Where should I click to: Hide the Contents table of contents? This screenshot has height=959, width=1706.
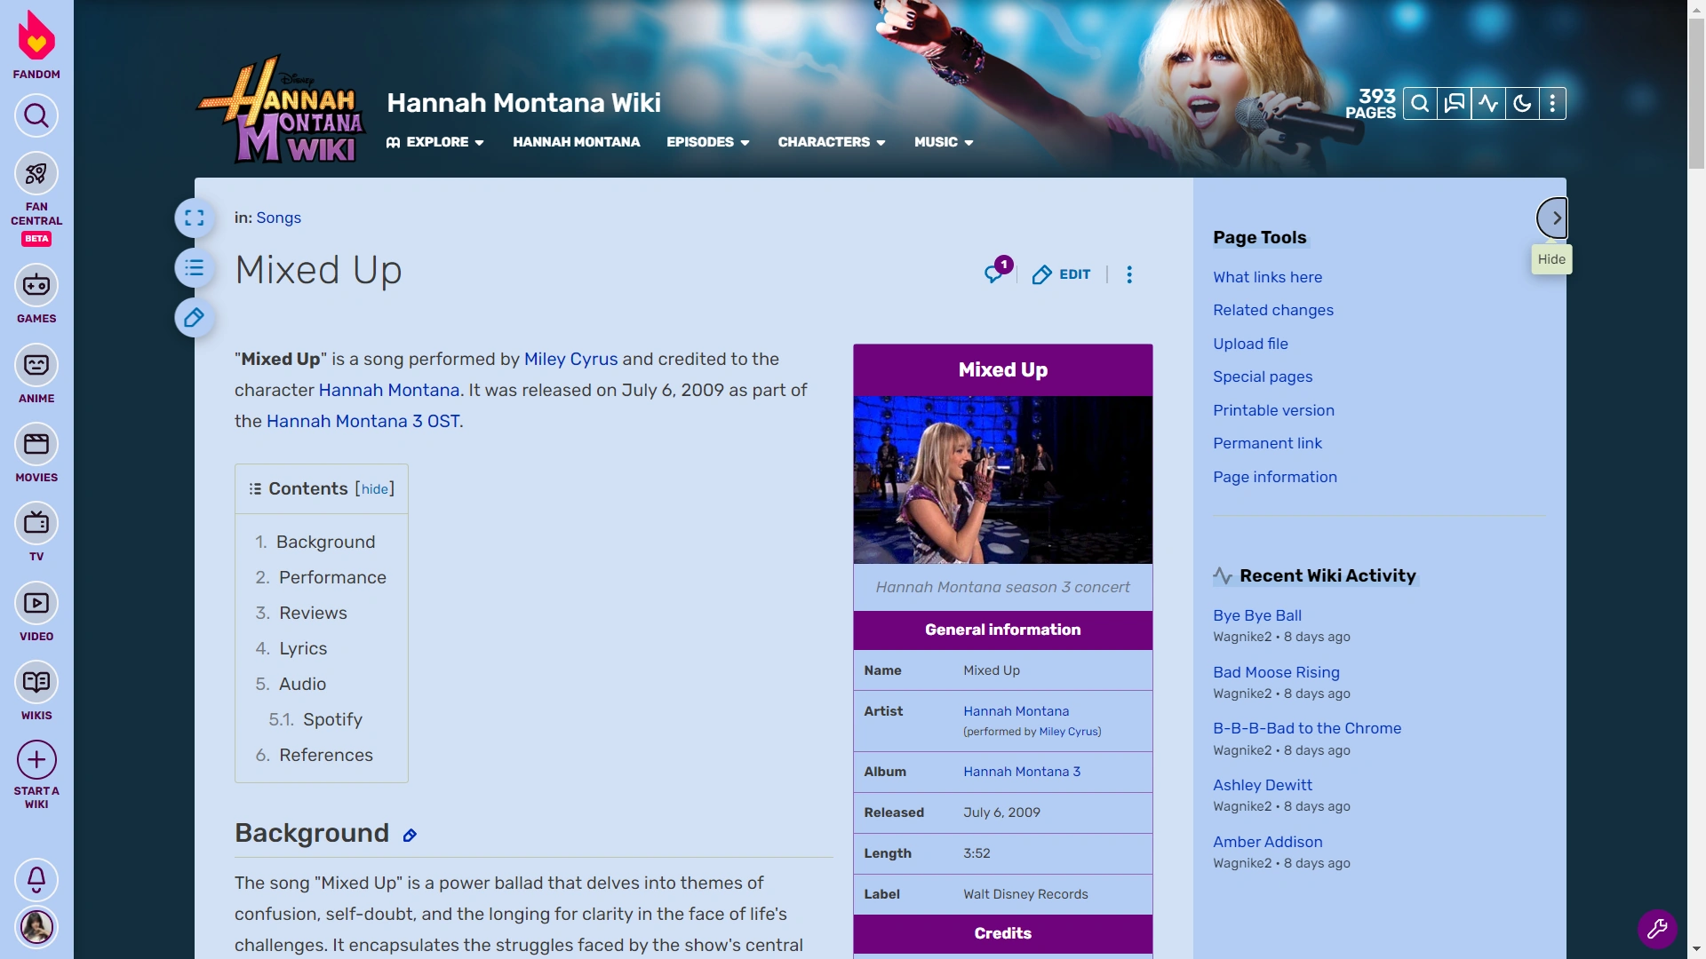(375, 488)
